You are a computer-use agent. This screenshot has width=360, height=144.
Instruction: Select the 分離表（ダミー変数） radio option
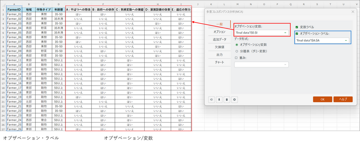pyautogui.click(x=237, y=51)
